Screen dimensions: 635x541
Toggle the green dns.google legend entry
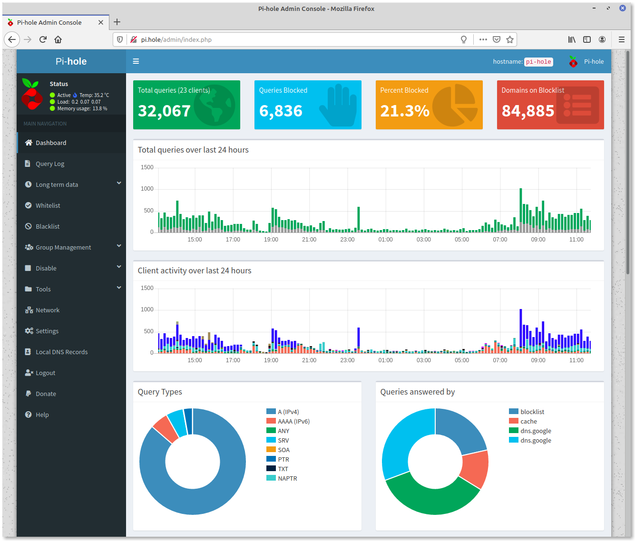[x=530, y=431]
